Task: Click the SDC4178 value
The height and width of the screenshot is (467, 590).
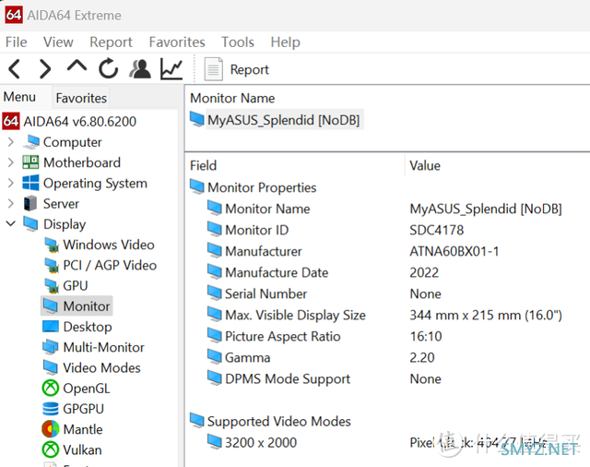Action: [436, 230]
